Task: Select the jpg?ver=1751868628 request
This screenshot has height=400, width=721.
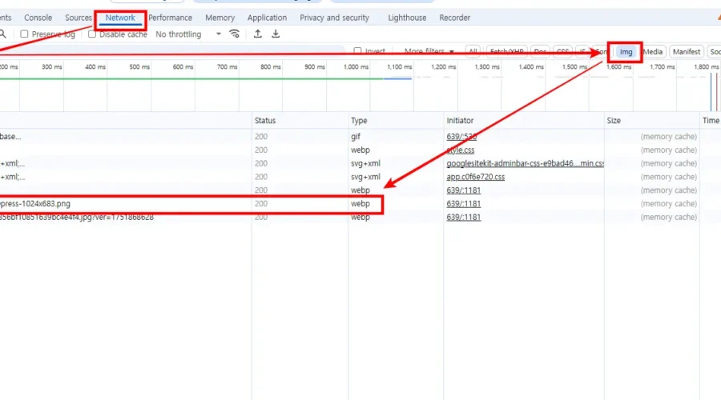Action: pos(77,217)
